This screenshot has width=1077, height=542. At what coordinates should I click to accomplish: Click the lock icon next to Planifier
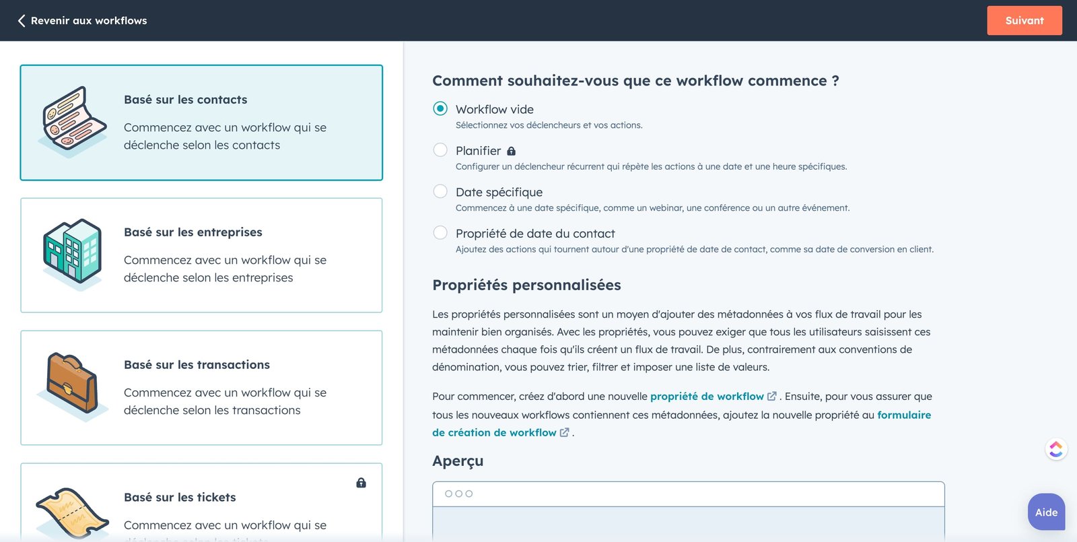(x=512, y=151)
